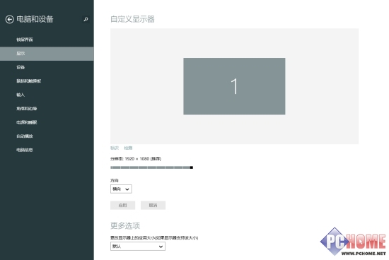Open the 设备 settings page
This screenshot has width=389, height=260.
point(21,67)
